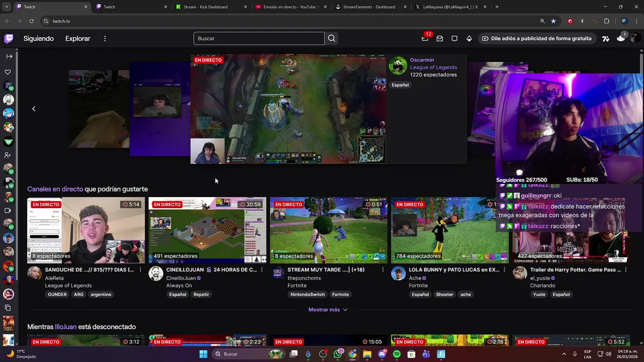Image resolution: width=644 pixels, height=362 pixels.
Task: Open the whispers chat bubble icon
Action: 454,38
